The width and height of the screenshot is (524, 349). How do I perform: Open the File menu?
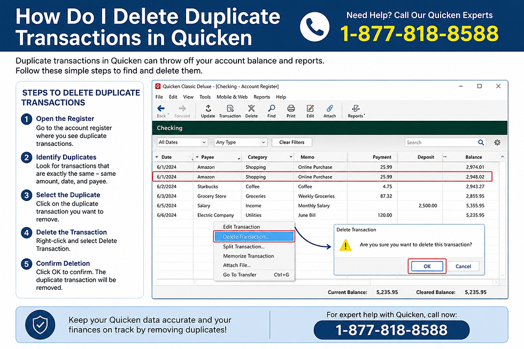159,97
